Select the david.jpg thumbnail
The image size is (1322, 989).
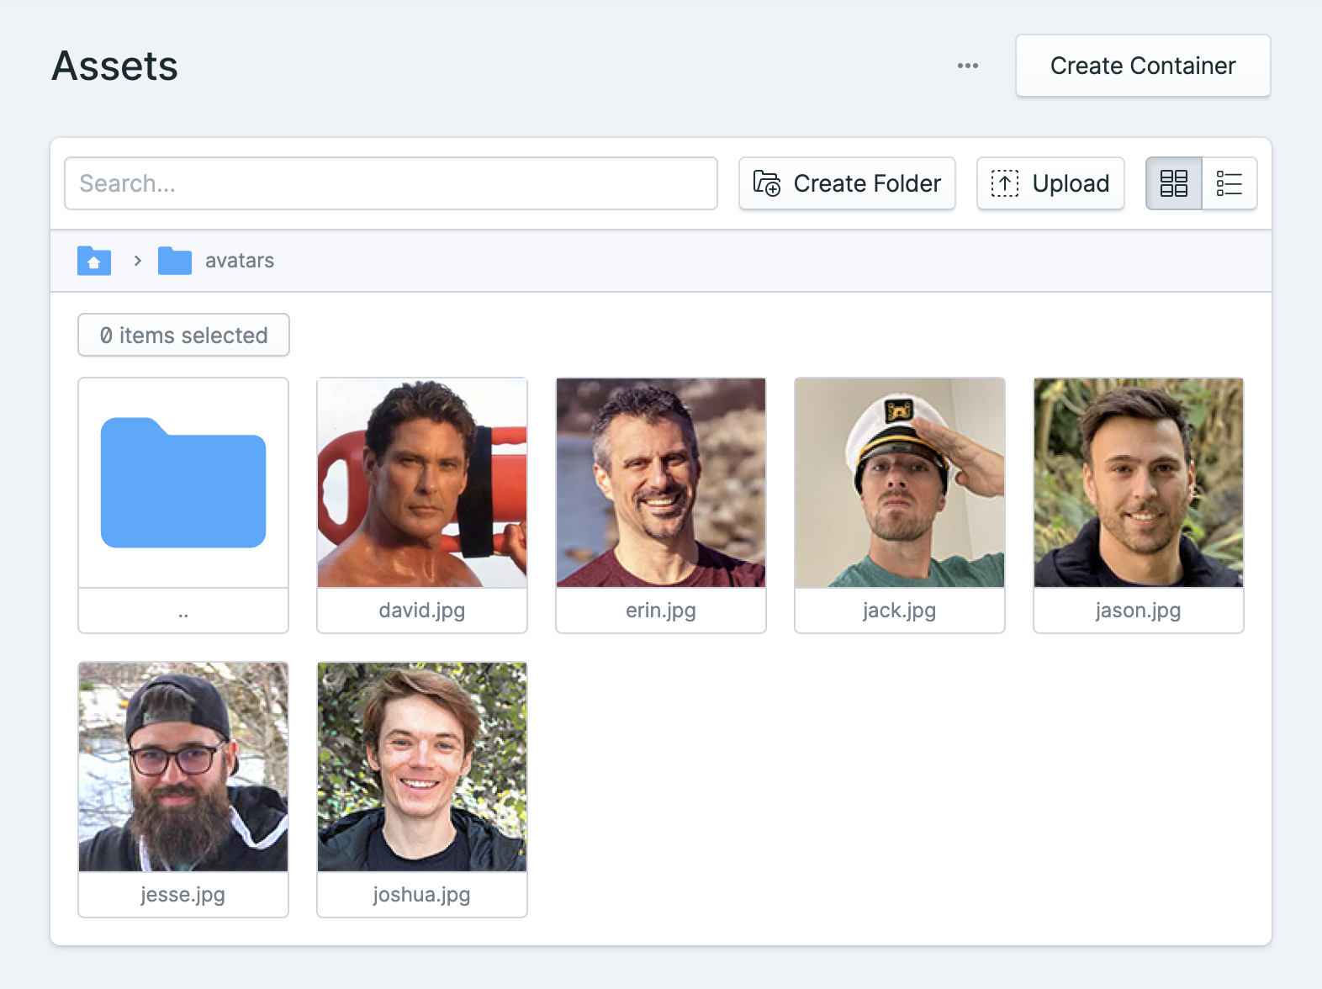pos(422,483)
